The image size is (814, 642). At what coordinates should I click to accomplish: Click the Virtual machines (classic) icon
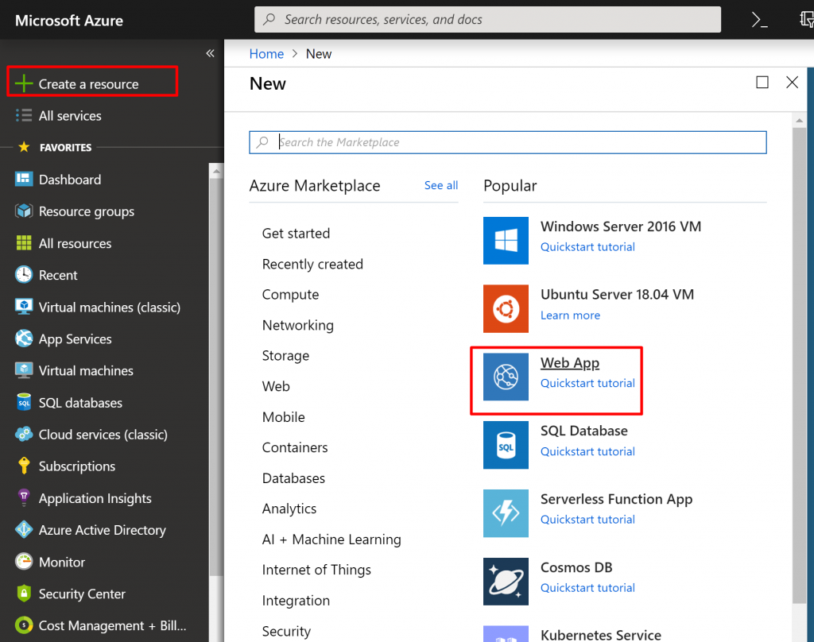(x=24, y=307)
